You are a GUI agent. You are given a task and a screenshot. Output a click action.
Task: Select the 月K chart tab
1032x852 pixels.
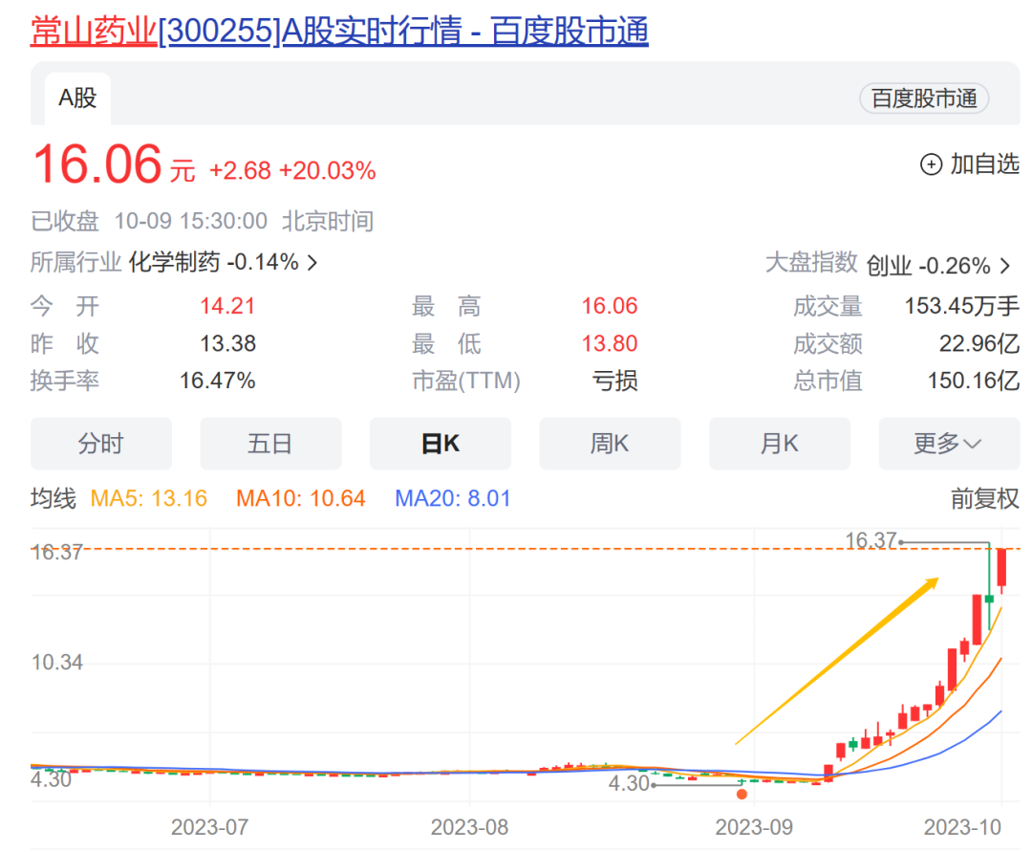point(780,443)
